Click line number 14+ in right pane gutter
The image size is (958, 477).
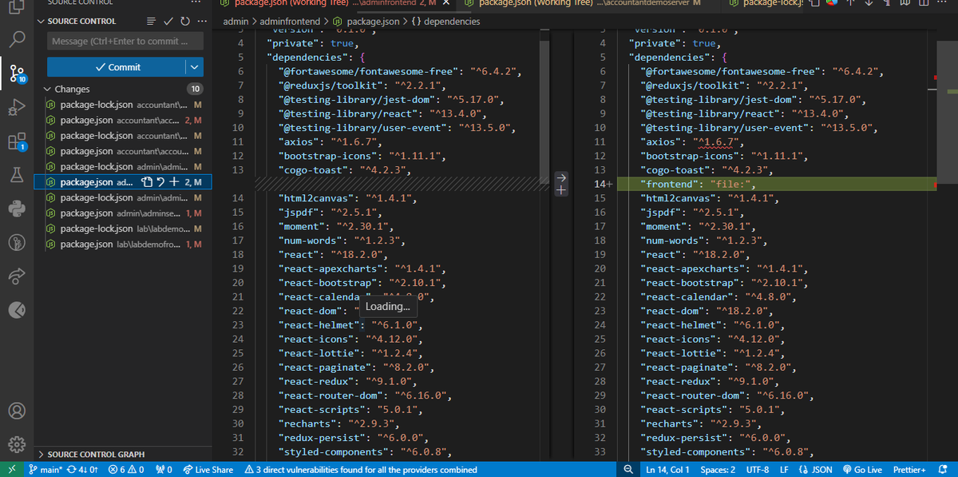(x=604, y=184)
